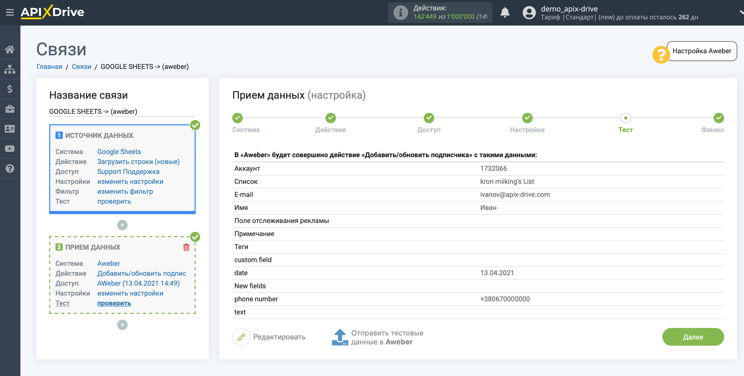Add a block after data receiving
Viewport: 744px width, 376px height.
click(122, 325)
